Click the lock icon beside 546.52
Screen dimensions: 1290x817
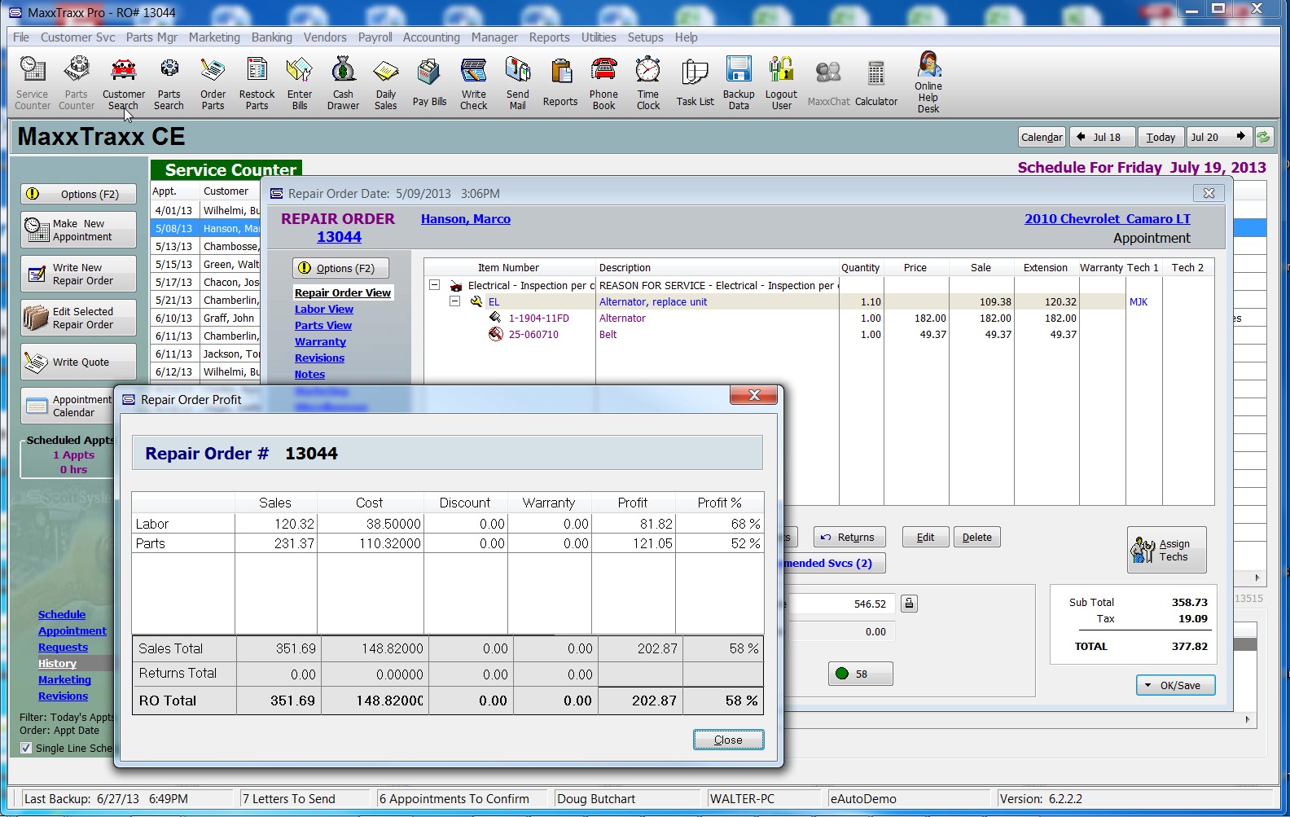(x=910, y=604)
